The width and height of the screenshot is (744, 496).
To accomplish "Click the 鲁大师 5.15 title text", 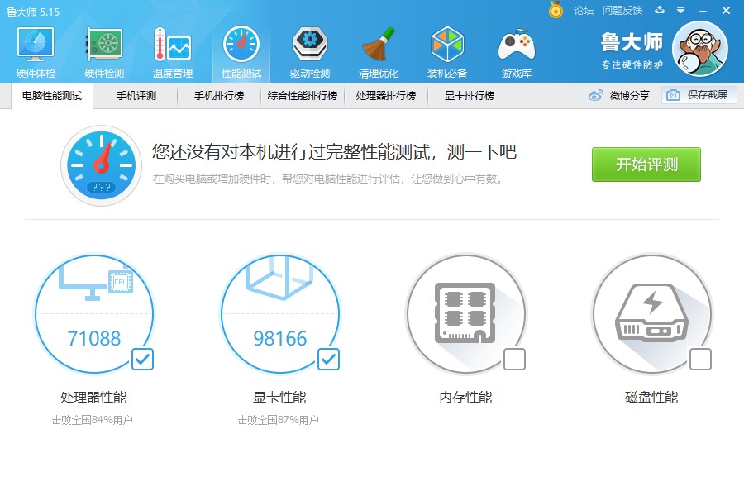I will (x=33, y=12).
